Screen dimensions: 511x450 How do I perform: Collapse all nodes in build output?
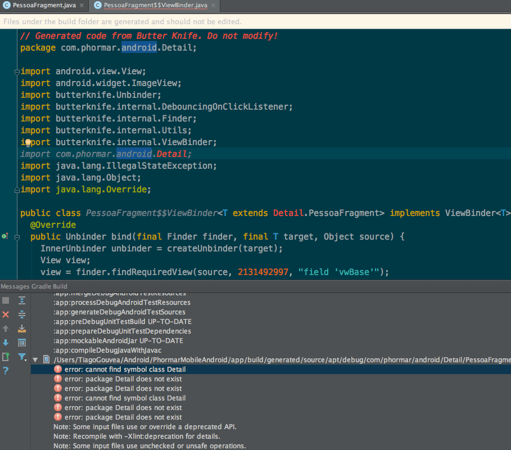click(x=21, y=314)
